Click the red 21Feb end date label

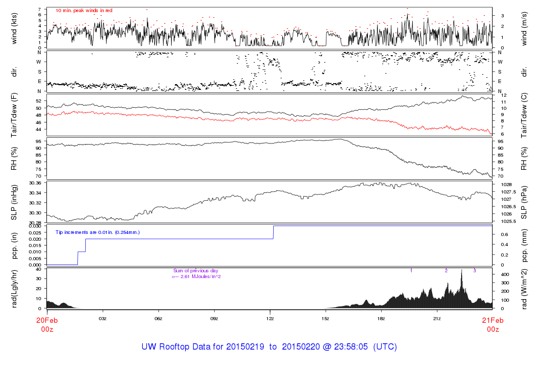point(492,320)
